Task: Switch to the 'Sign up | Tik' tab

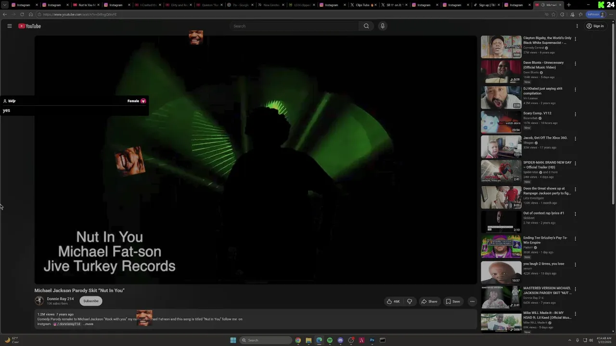Action: [487, 5]
